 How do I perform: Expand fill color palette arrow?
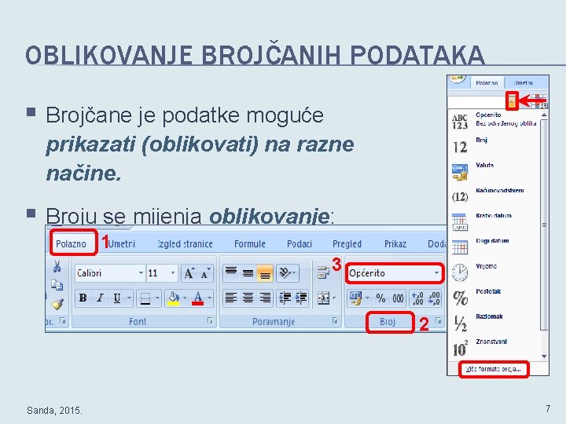[x=185, y=298]
